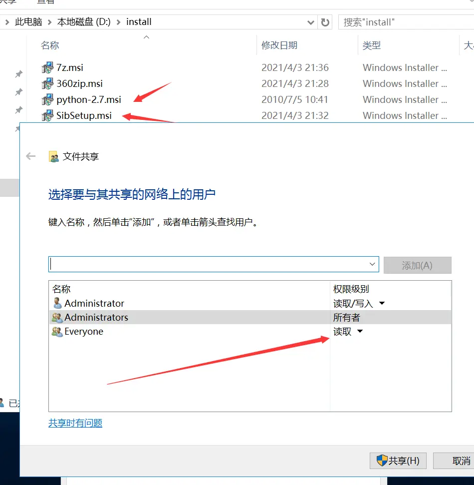Click the 所有者 permission cell
Viewport: 474px width, 485px height.
coord(347,317)
